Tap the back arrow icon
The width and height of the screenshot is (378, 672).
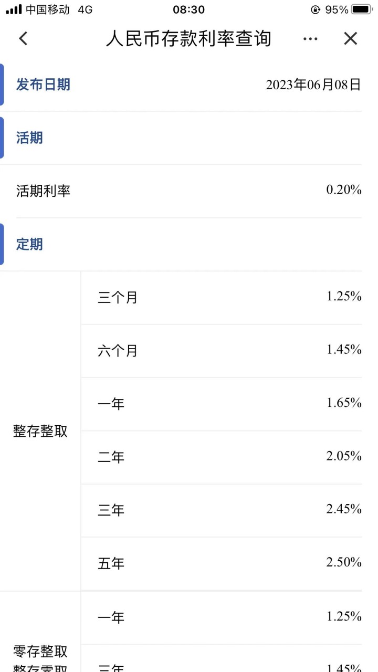click(23, 38)
